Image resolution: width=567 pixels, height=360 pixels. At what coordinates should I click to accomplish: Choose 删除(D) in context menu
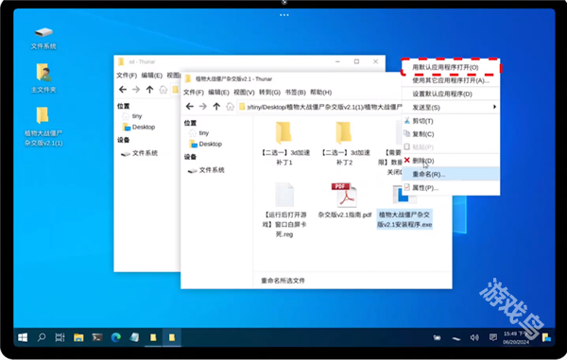(x=451, y=161)
